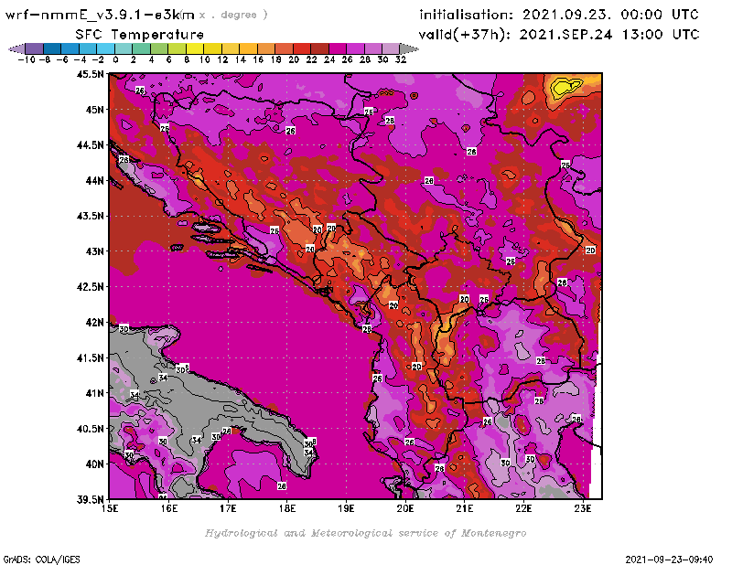Screen dimensions: 732x565
Task: Click the 2021-09-23-09:40 timestamp
Action: click(669, 560)
